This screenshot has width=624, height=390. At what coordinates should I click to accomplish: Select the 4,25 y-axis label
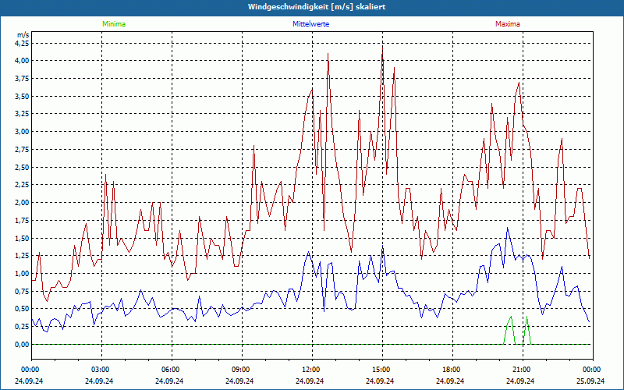[21, 43]
